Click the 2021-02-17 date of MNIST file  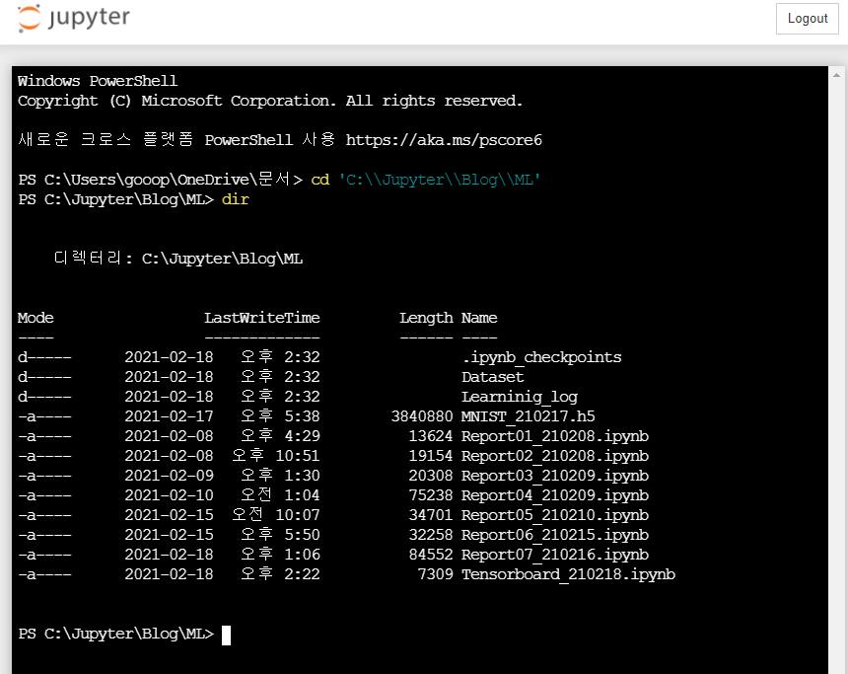(x=169, y=416)
